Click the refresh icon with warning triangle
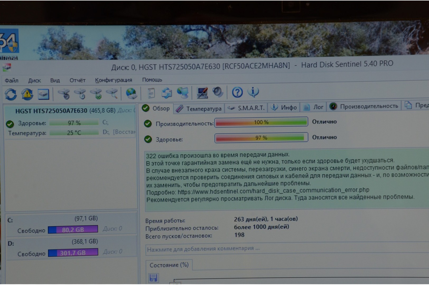The height and width of the screenshot is (285, 429). click(x=27, y=94)
